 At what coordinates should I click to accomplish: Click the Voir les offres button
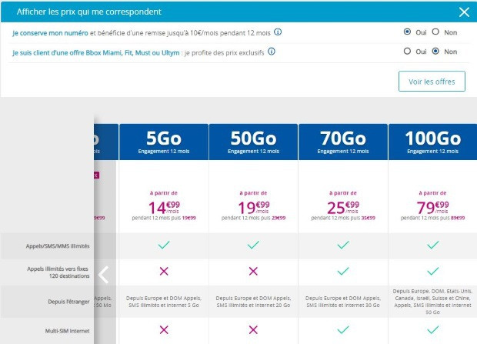point(432,82)
